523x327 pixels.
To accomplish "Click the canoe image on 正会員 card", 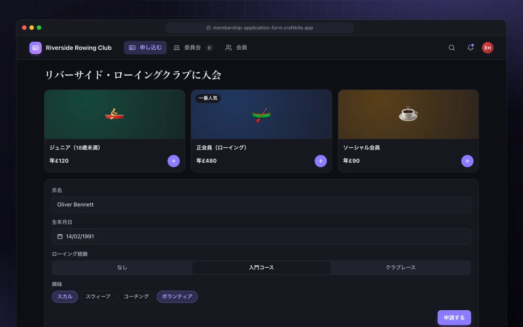I will (x=261, y=115).
